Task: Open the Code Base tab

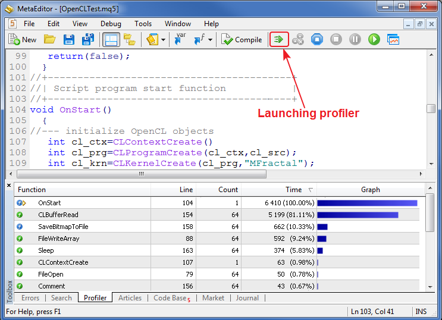Action: click(172, 298)
